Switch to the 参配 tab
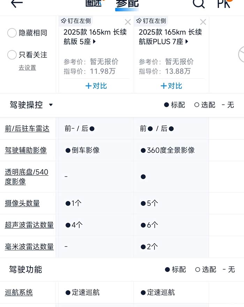This screenshot has height=307, width=244. point(127,3)
